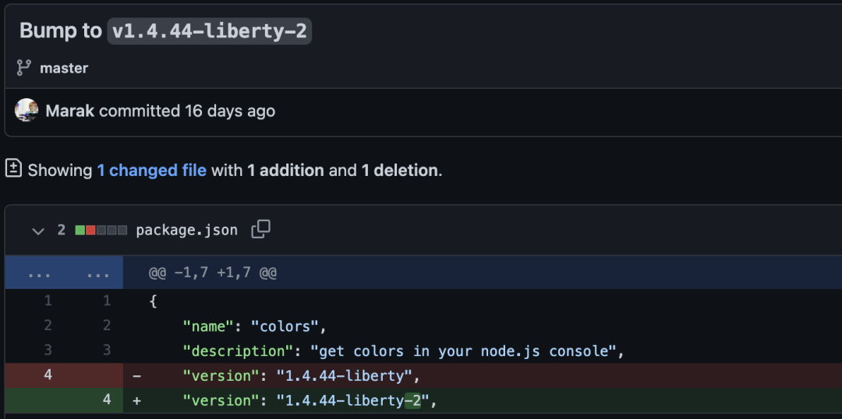Expand hidden lines above the hunk
Screen dimensions: 842x419
pos(39,273)
